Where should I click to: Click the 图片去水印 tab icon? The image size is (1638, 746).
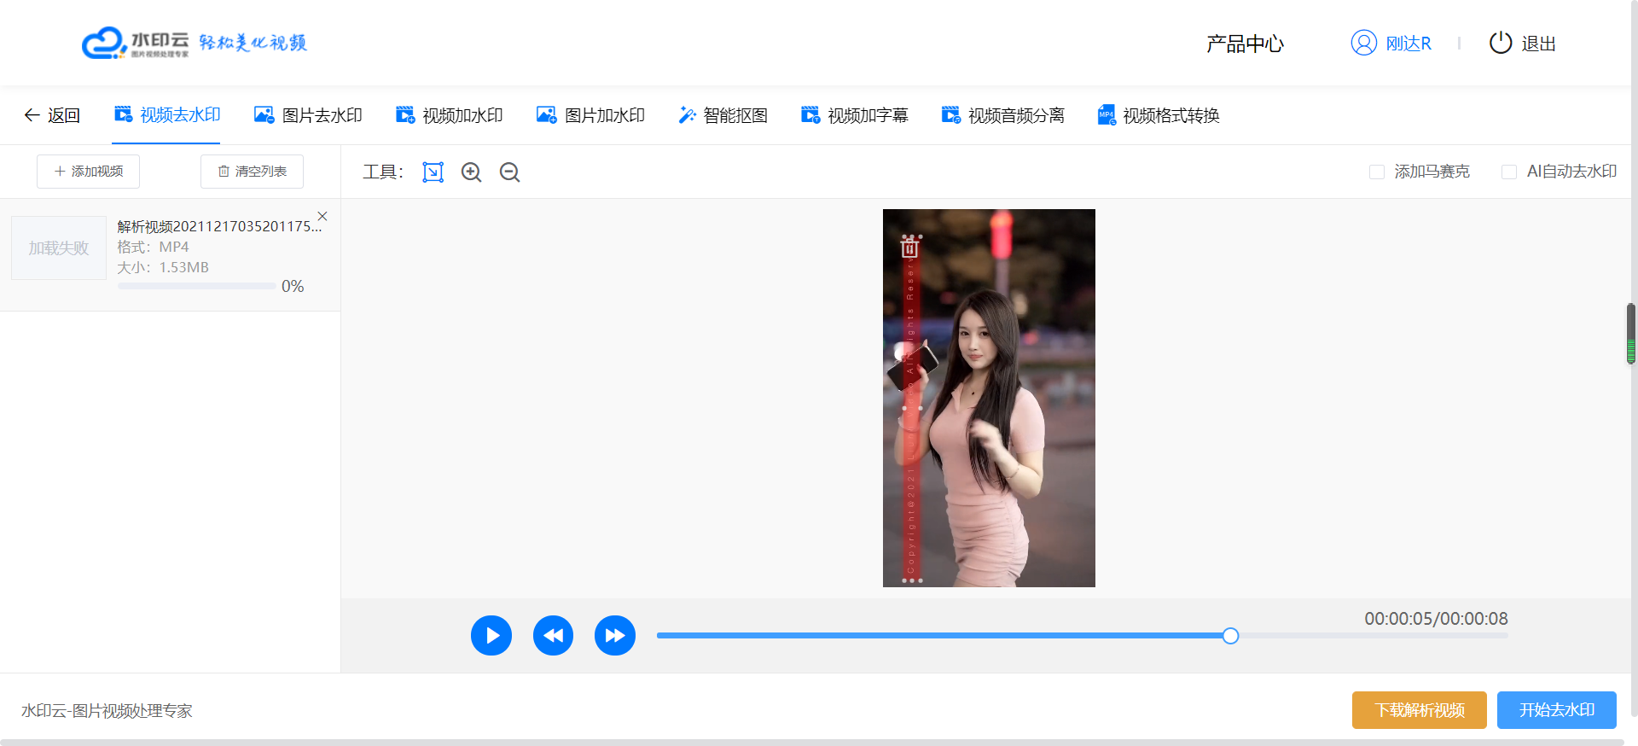[x=264, y=114]
